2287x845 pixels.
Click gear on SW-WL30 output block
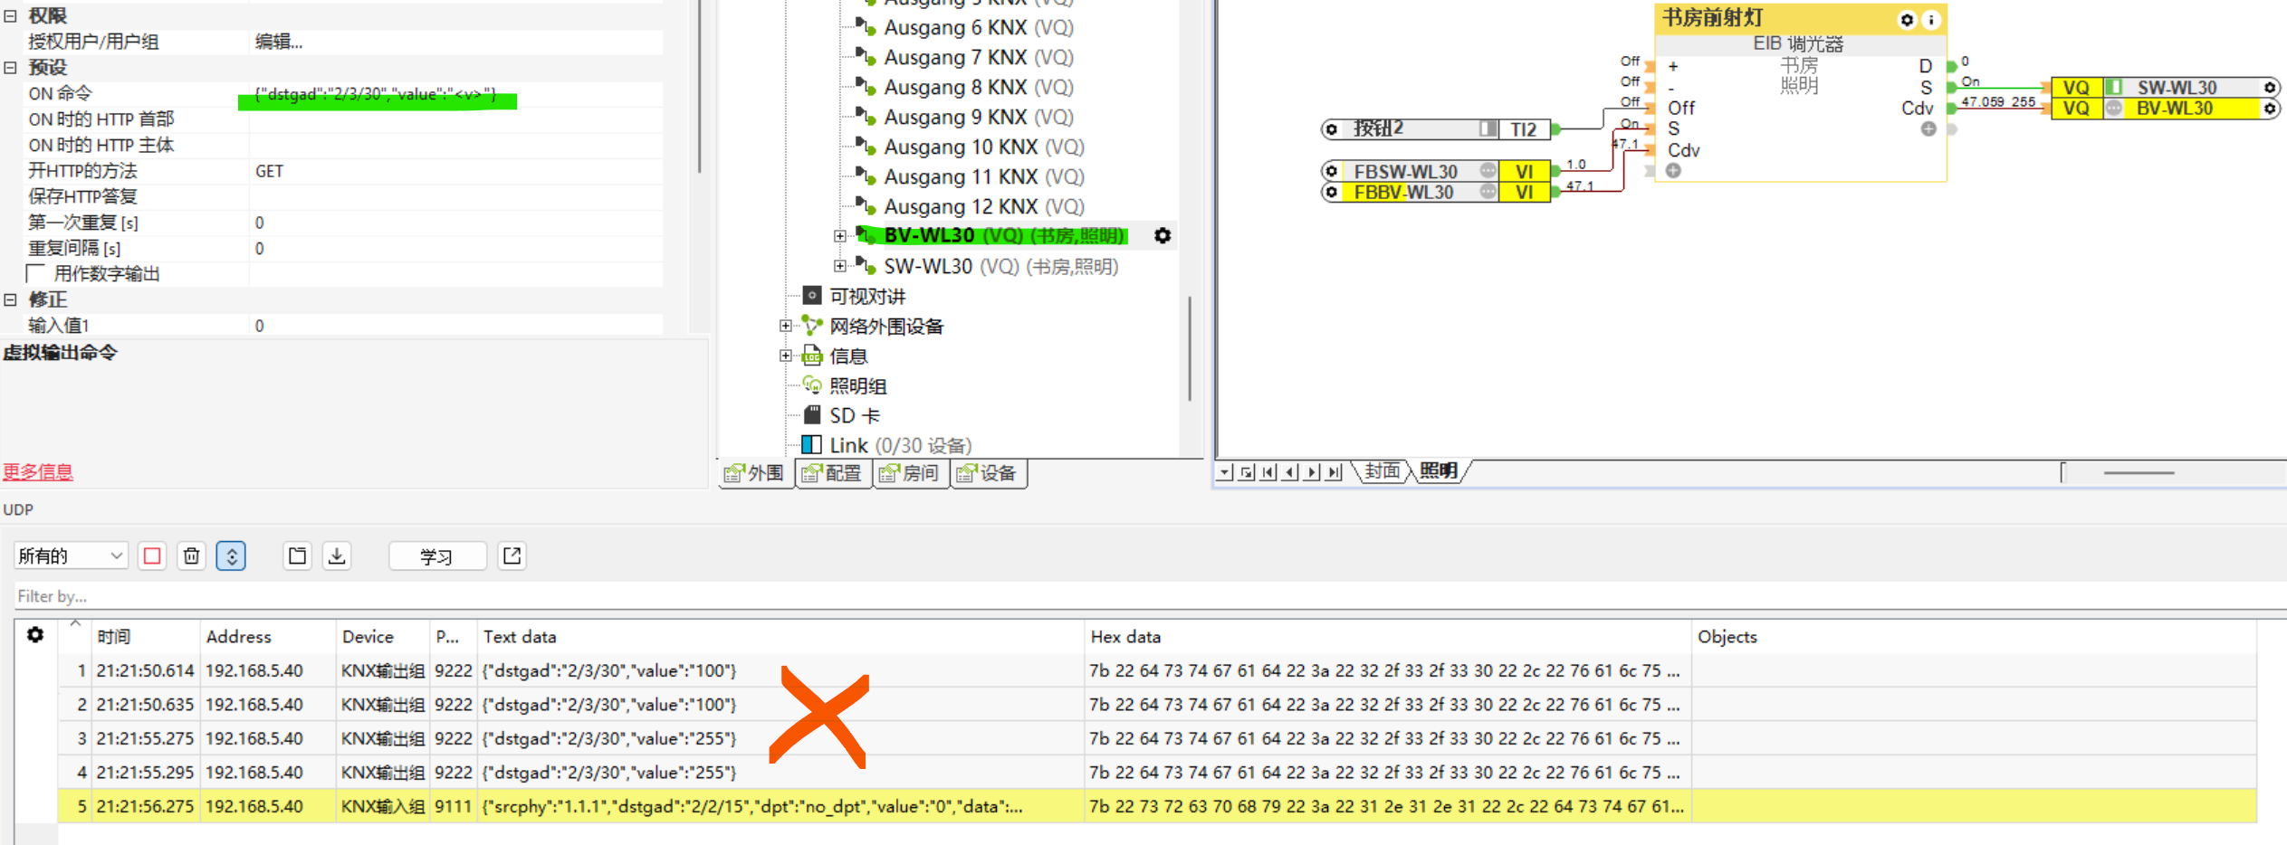(2270, 88)
